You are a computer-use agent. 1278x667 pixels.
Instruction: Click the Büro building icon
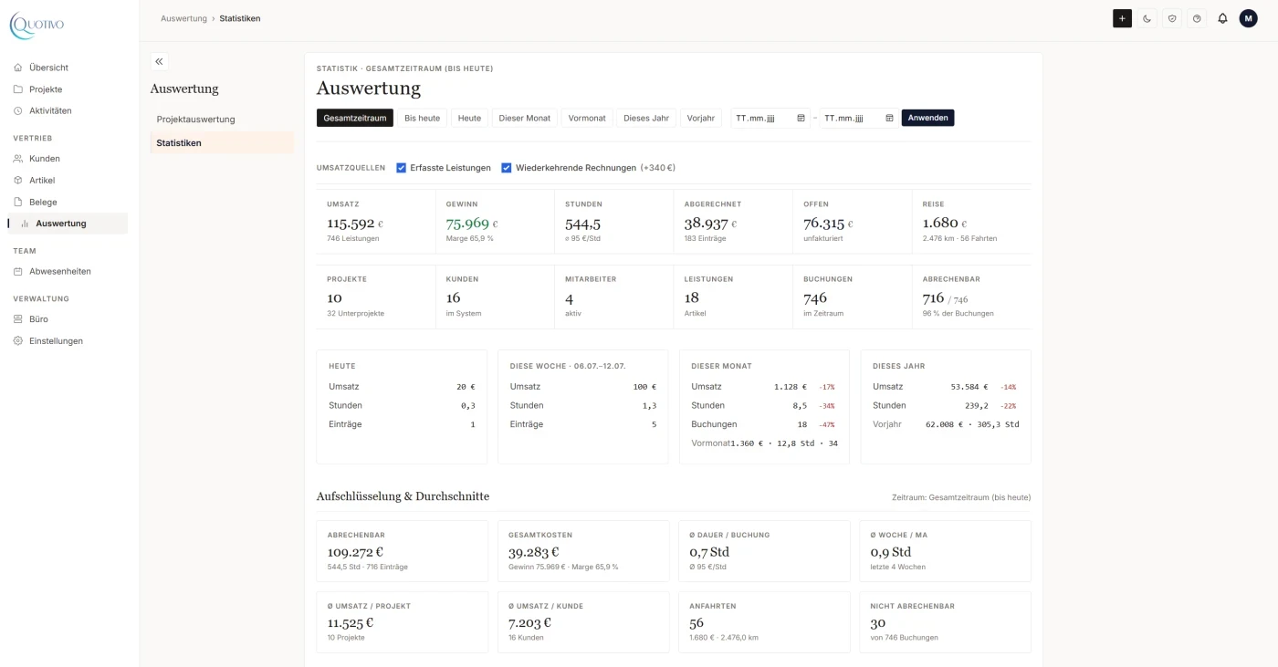(18, 319)
